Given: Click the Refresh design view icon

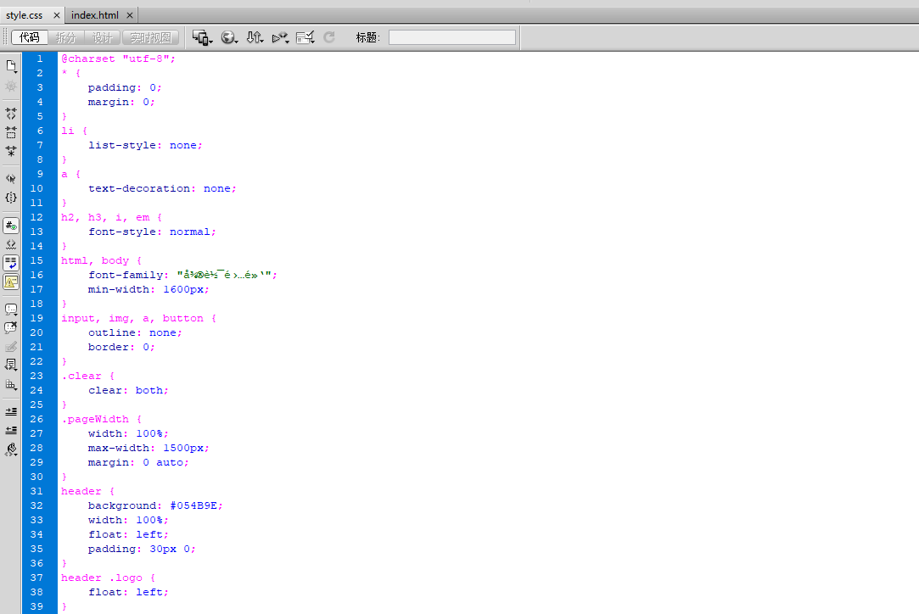Looking at the screenshot, I should [x=329, y=37].
